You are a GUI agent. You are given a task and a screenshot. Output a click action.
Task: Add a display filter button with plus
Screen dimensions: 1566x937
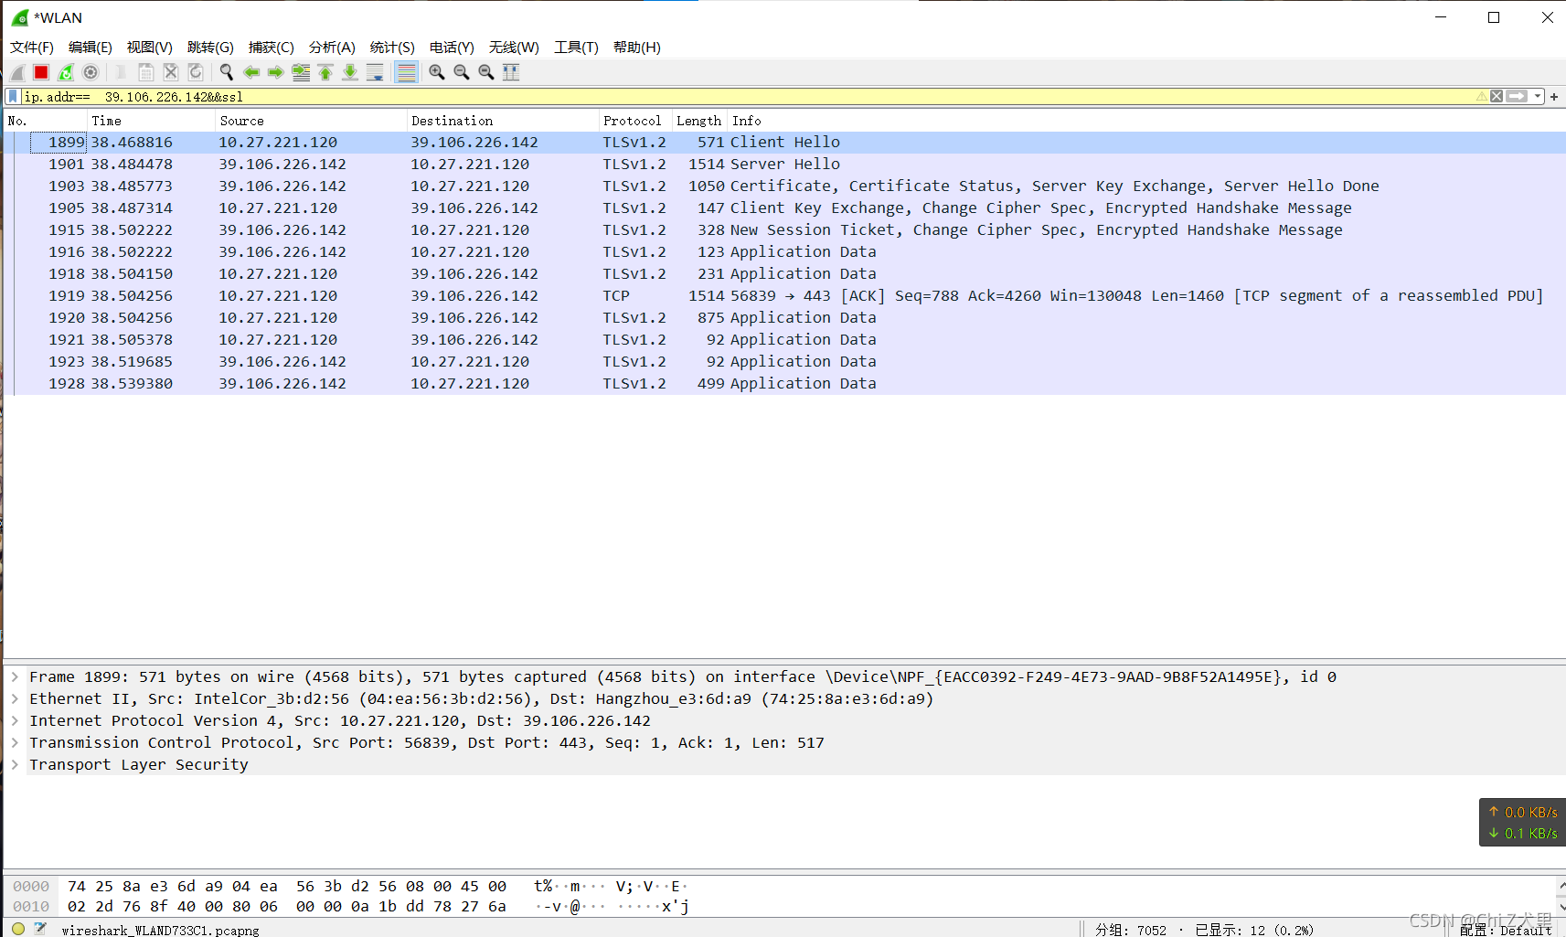click(1554, 96)
